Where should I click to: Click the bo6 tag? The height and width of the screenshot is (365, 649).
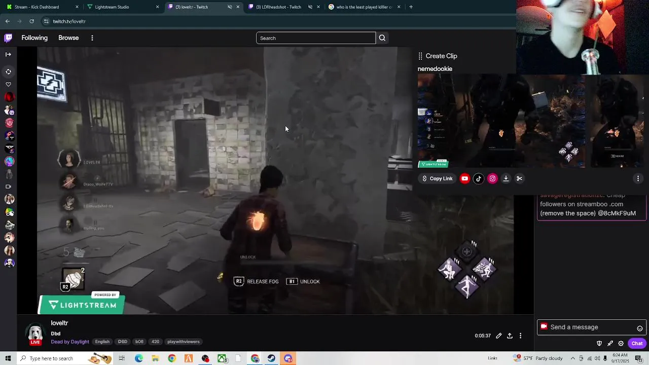[x=139, y=342]
